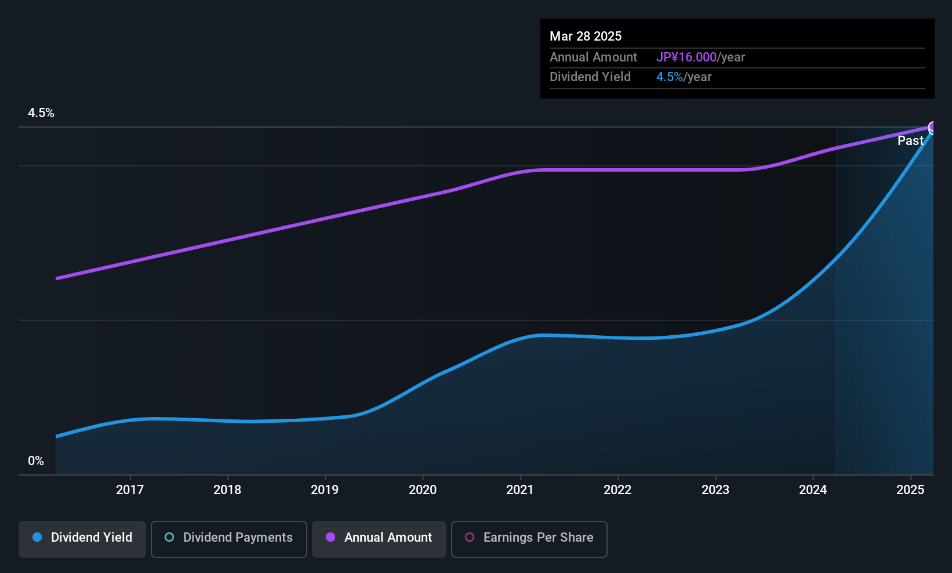This screenshot has width=952, height=573.
Task: Click the 2025 x-axis label
Action: 910,490
